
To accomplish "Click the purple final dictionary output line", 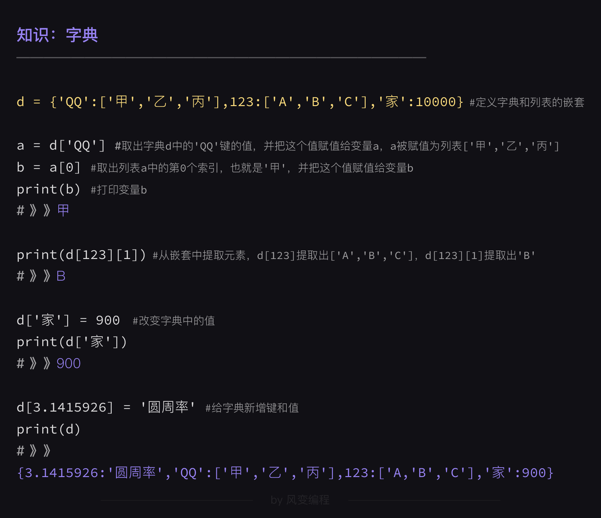I will point(285,473).
